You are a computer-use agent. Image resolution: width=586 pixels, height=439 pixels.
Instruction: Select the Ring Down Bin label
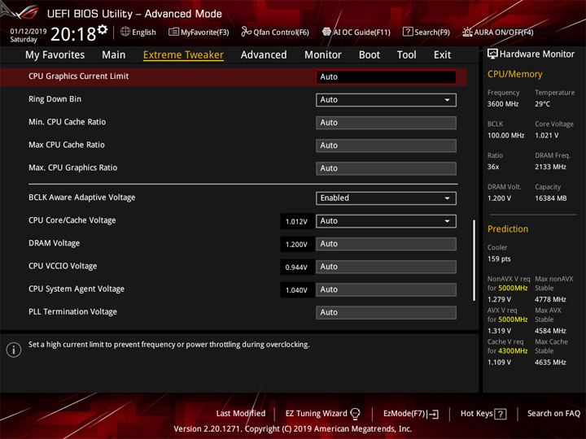[x=55, y=99]
